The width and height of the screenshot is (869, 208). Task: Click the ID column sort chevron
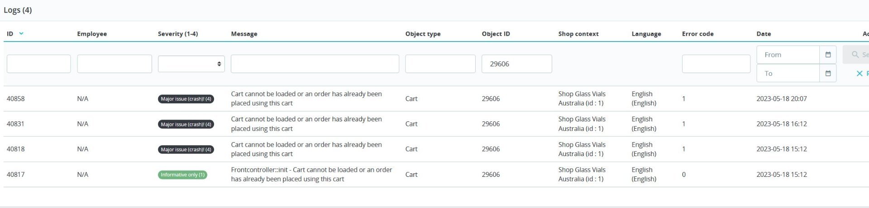click(x=21, y=33)
